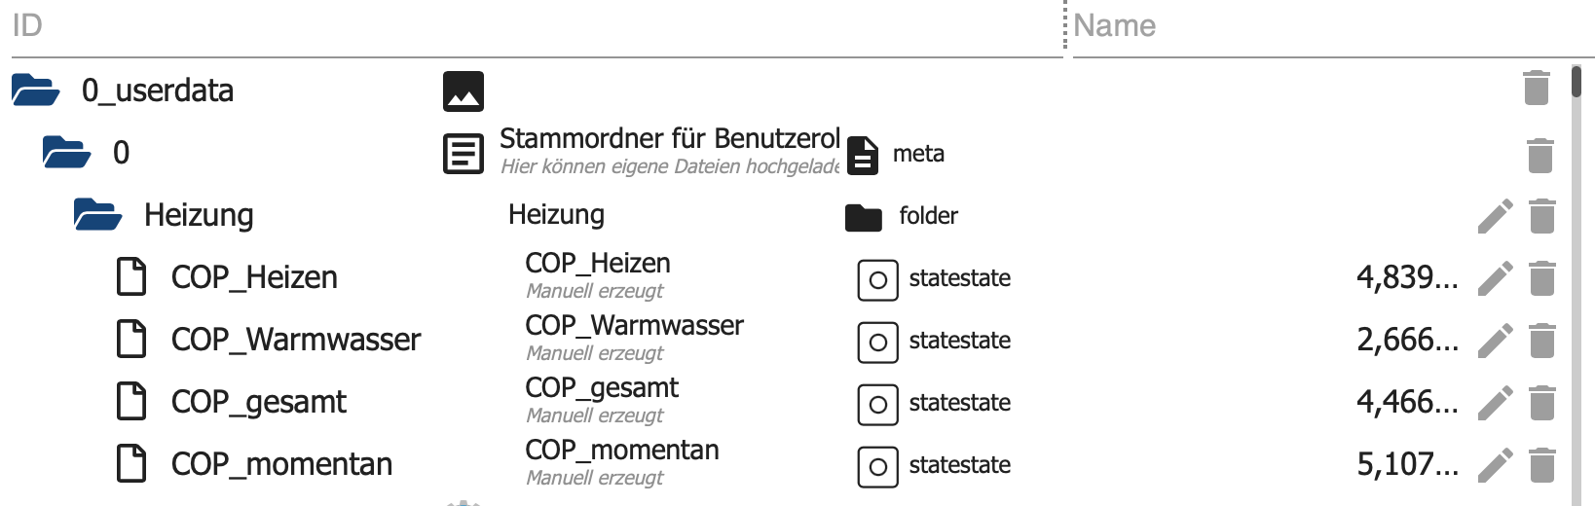
Task: Collapse the 0 subfolder in tree
Action: click(67, 153)
